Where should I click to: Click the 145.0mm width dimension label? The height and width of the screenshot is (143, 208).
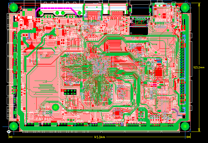coord(99,137)
